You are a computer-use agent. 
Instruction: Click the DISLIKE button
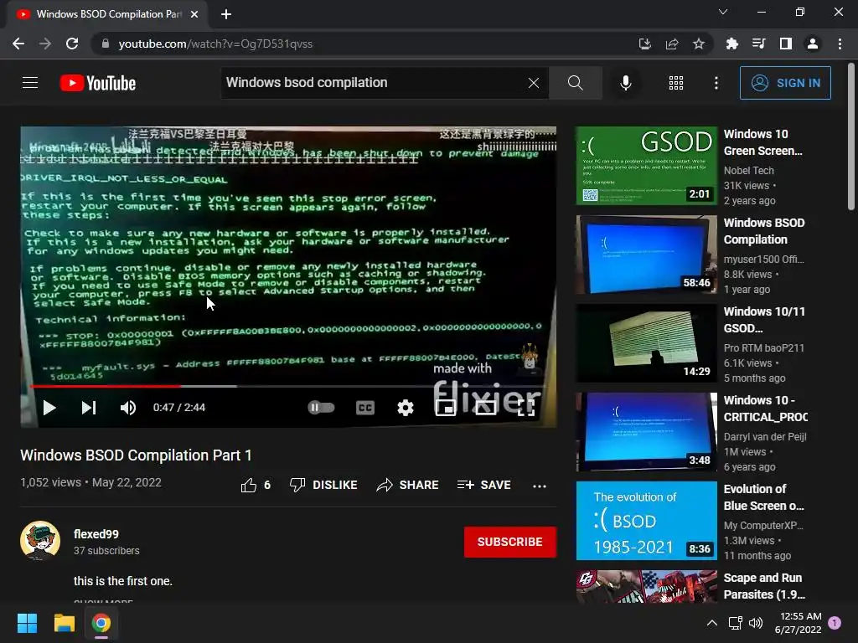tap(323, 485)
